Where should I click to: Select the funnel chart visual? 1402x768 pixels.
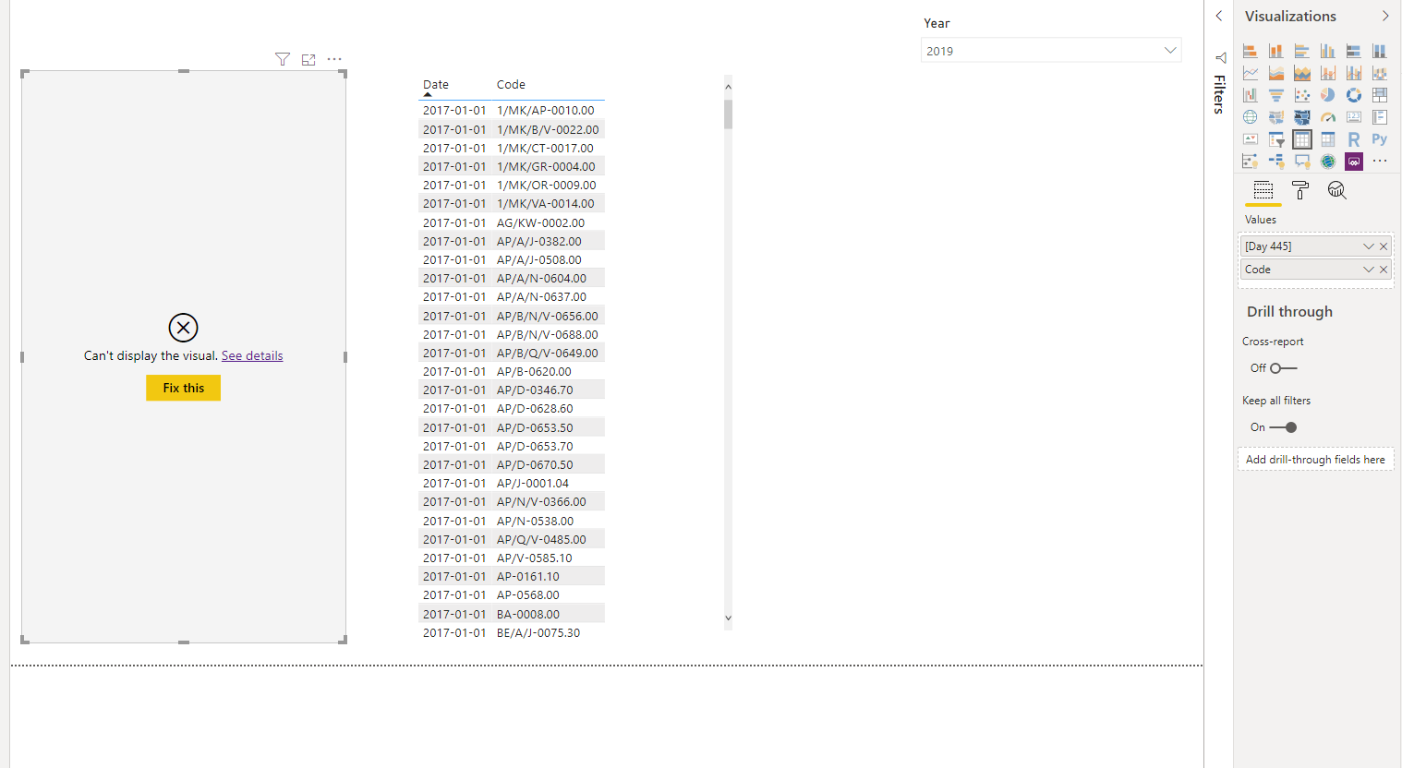coord(1276,95)
